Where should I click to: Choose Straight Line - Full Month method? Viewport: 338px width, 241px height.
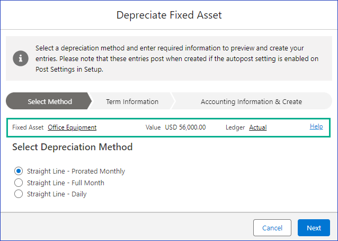[x=19, y=183]
